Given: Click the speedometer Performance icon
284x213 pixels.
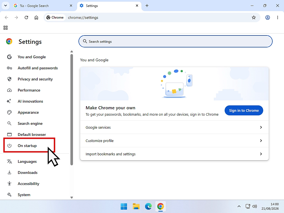Looking at the screenshot, I should coord(9,90).
